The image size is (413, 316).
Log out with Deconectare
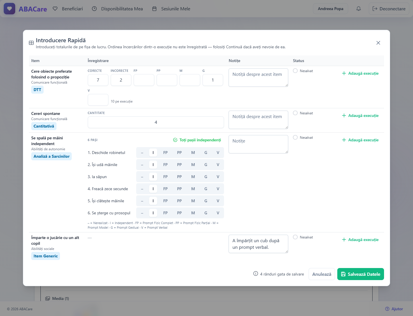[389, 9]
